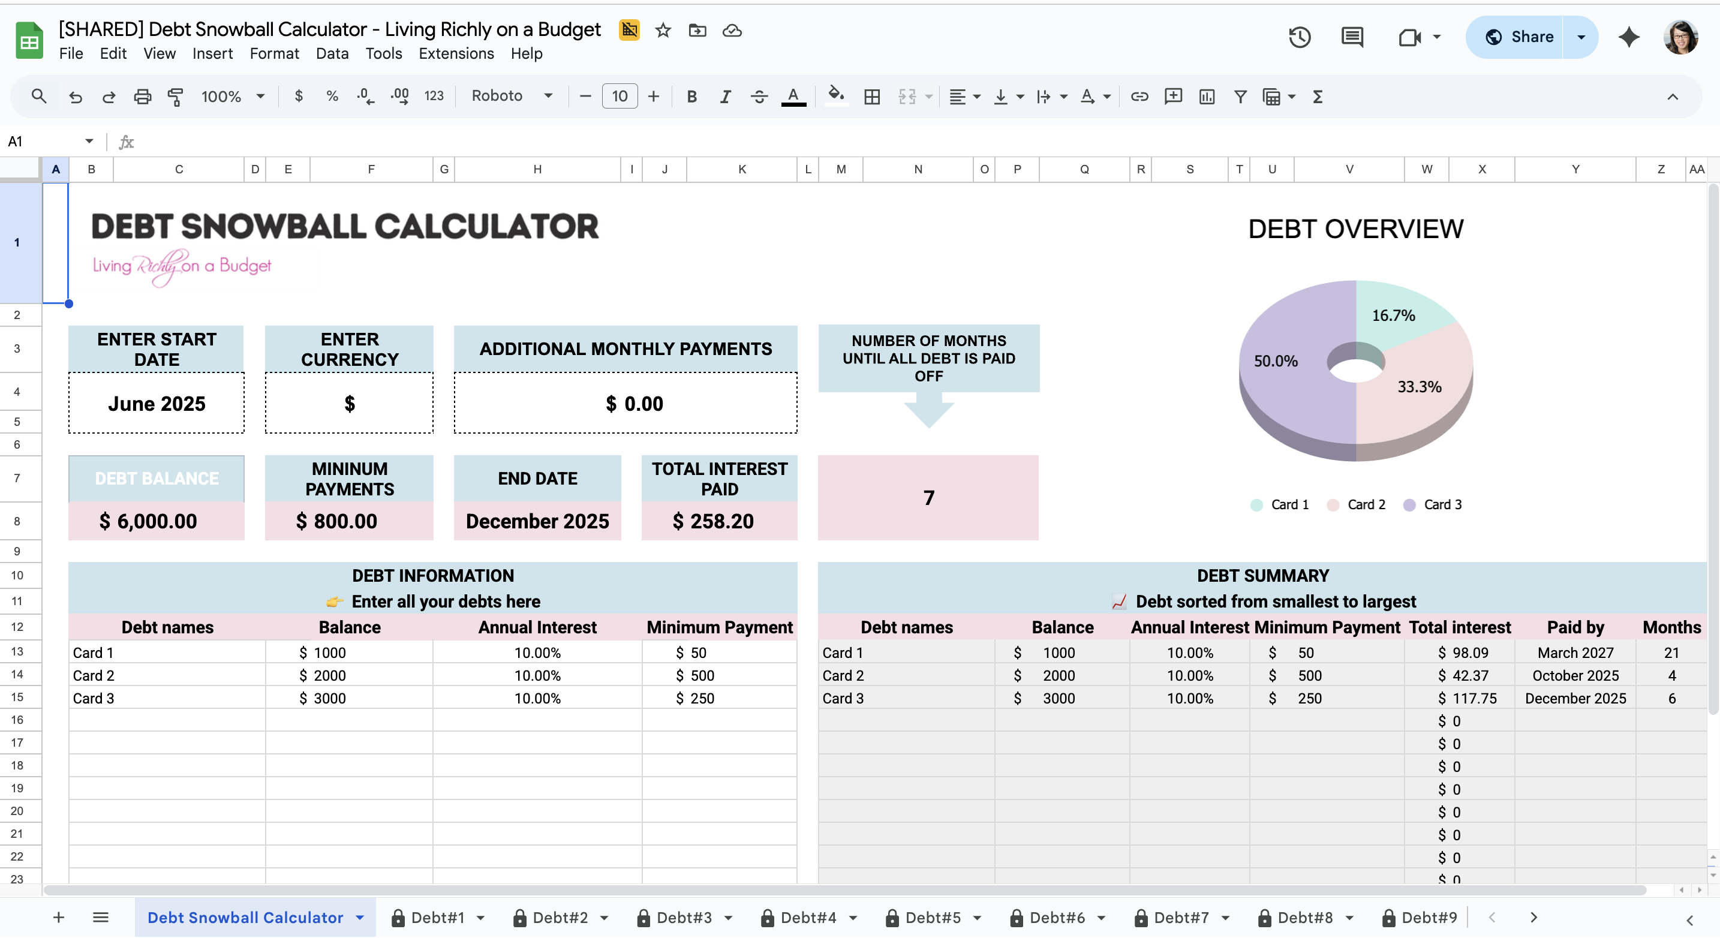Click the June 2025 start date cell
1720x938 pixels.
point(157,403)
